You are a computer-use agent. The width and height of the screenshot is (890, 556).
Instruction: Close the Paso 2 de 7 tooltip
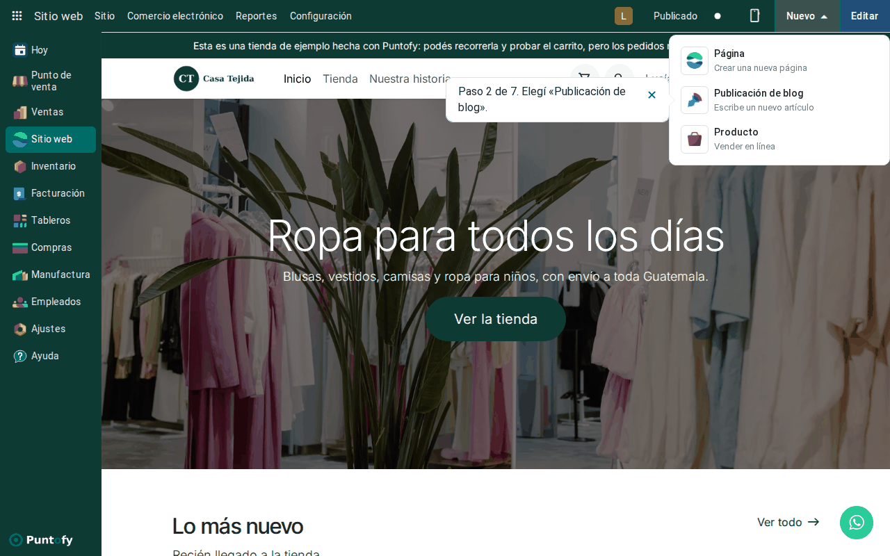coord(652,95)
